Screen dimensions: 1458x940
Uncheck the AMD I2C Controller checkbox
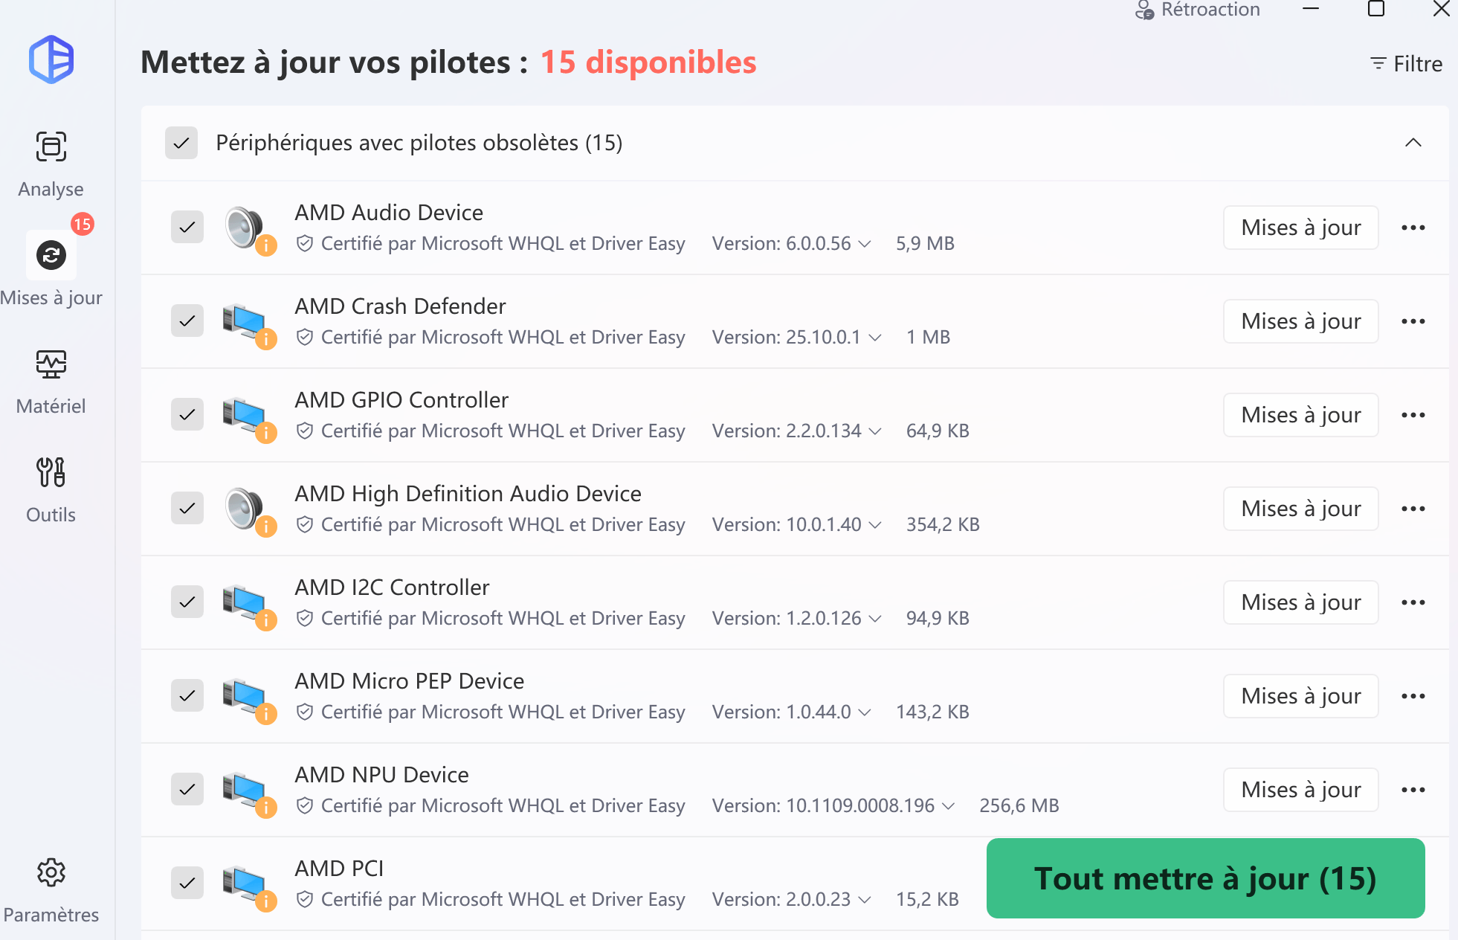pyautogui.click(x=187, y=602)
